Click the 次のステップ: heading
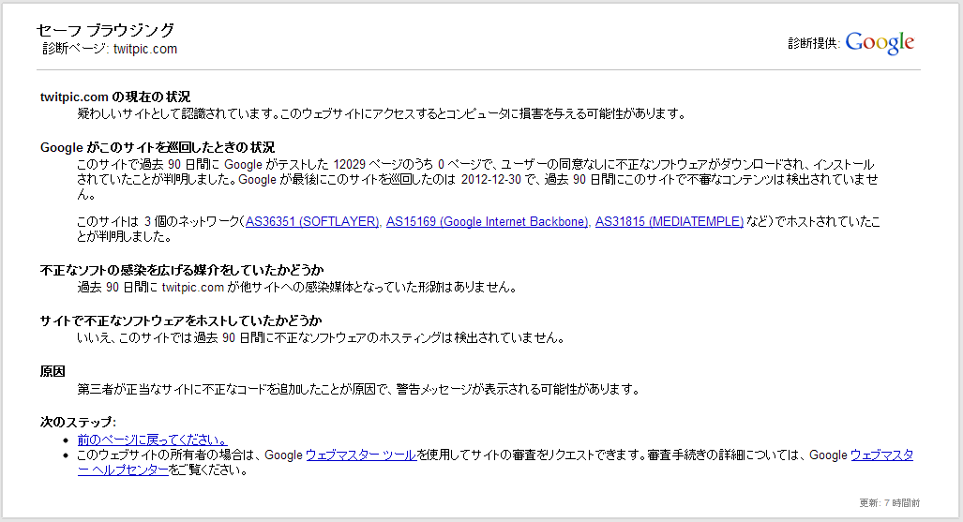963x522 pixels. tap(78, 422)
